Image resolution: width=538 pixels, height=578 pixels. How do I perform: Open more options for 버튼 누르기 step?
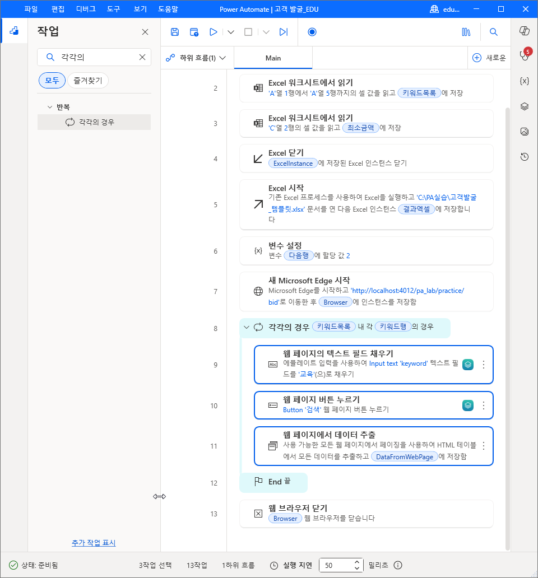(484, 405)
